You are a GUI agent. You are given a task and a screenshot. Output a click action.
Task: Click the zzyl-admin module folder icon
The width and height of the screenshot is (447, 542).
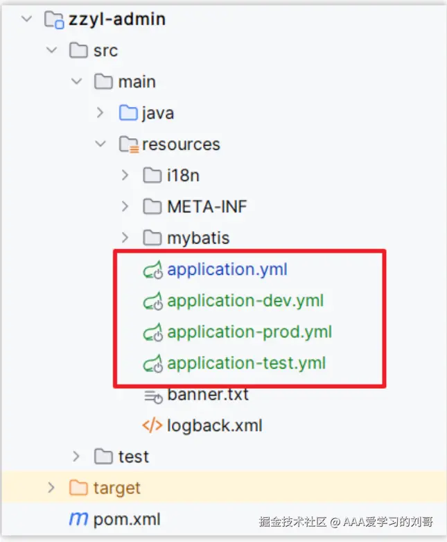(54, 19)
